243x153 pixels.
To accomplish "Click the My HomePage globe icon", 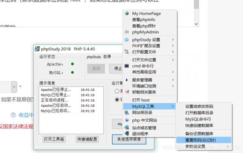I will 127,13.
